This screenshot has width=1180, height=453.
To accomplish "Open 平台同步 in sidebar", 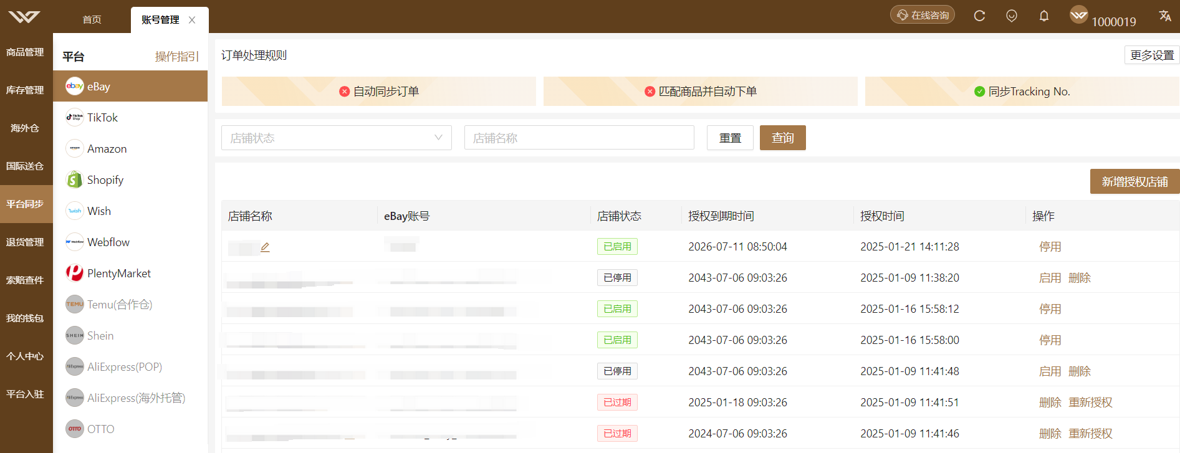I will (x=25, y=204).
